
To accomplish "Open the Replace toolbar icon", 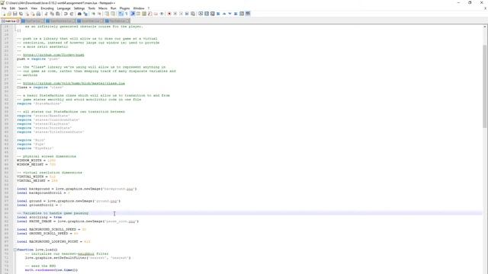I will (85, 14).
